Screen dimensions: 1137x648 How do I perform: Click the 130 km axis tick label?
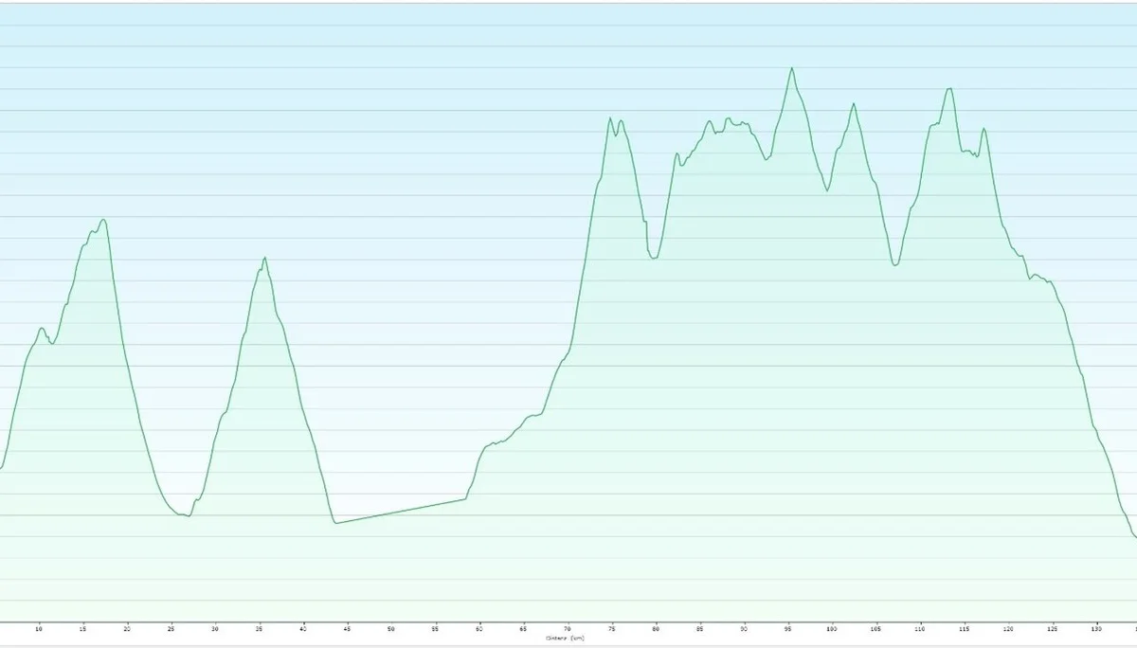[1096, 628]
